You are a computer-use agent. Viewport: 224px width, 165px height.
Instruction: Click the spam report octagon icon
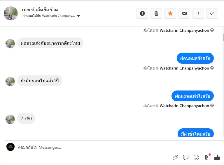pos(142,13)
